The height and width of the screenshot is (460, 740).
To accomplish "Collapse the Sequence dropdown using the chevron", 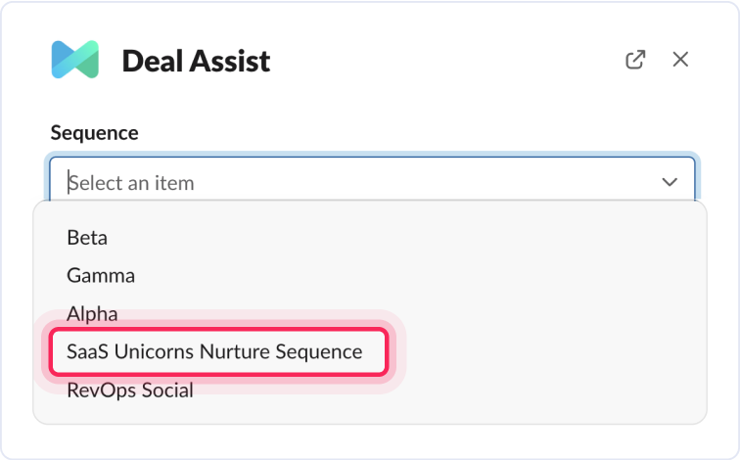I will pyautogui.click(x=670, y=182).
